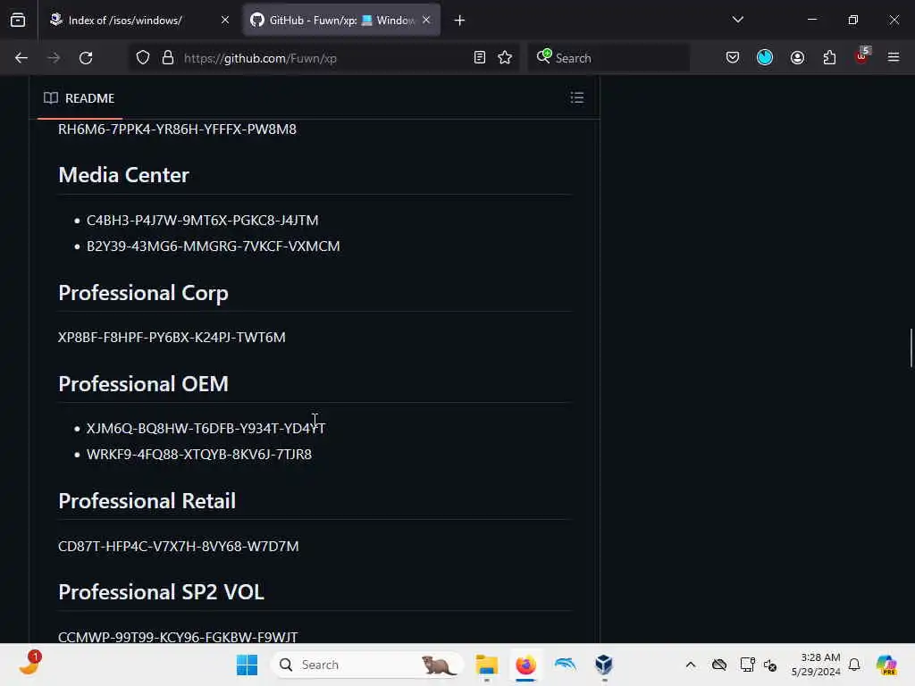The height and width of the screenshot is (686, 915).
Task: Select the README tab header
Action: (x=80, y=98)
